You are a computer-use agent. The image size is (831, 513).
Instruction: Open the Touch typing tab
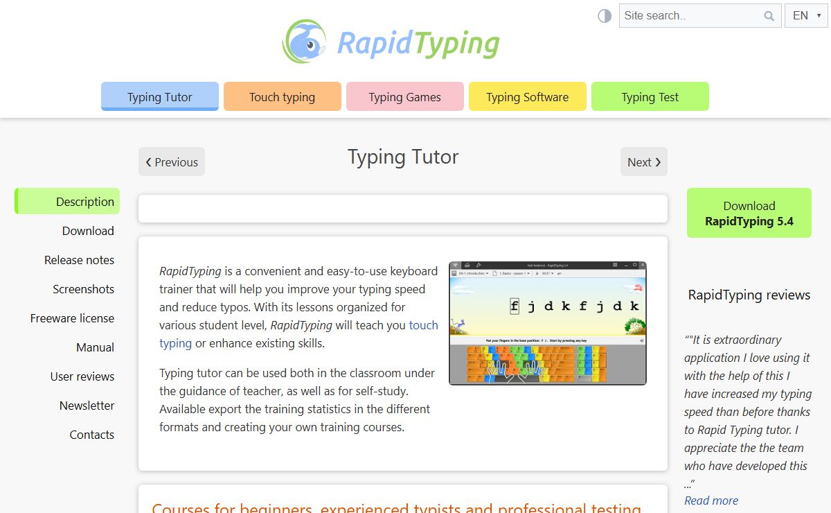click(x=283, y=96)
